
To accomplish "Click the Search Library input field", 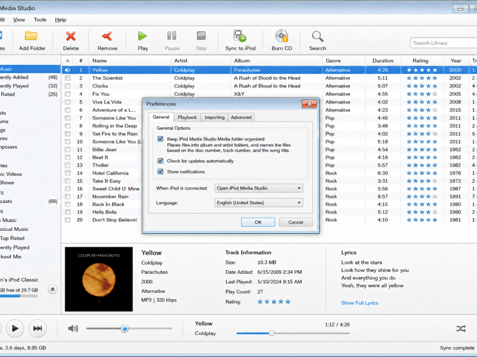I will point(444,43).
